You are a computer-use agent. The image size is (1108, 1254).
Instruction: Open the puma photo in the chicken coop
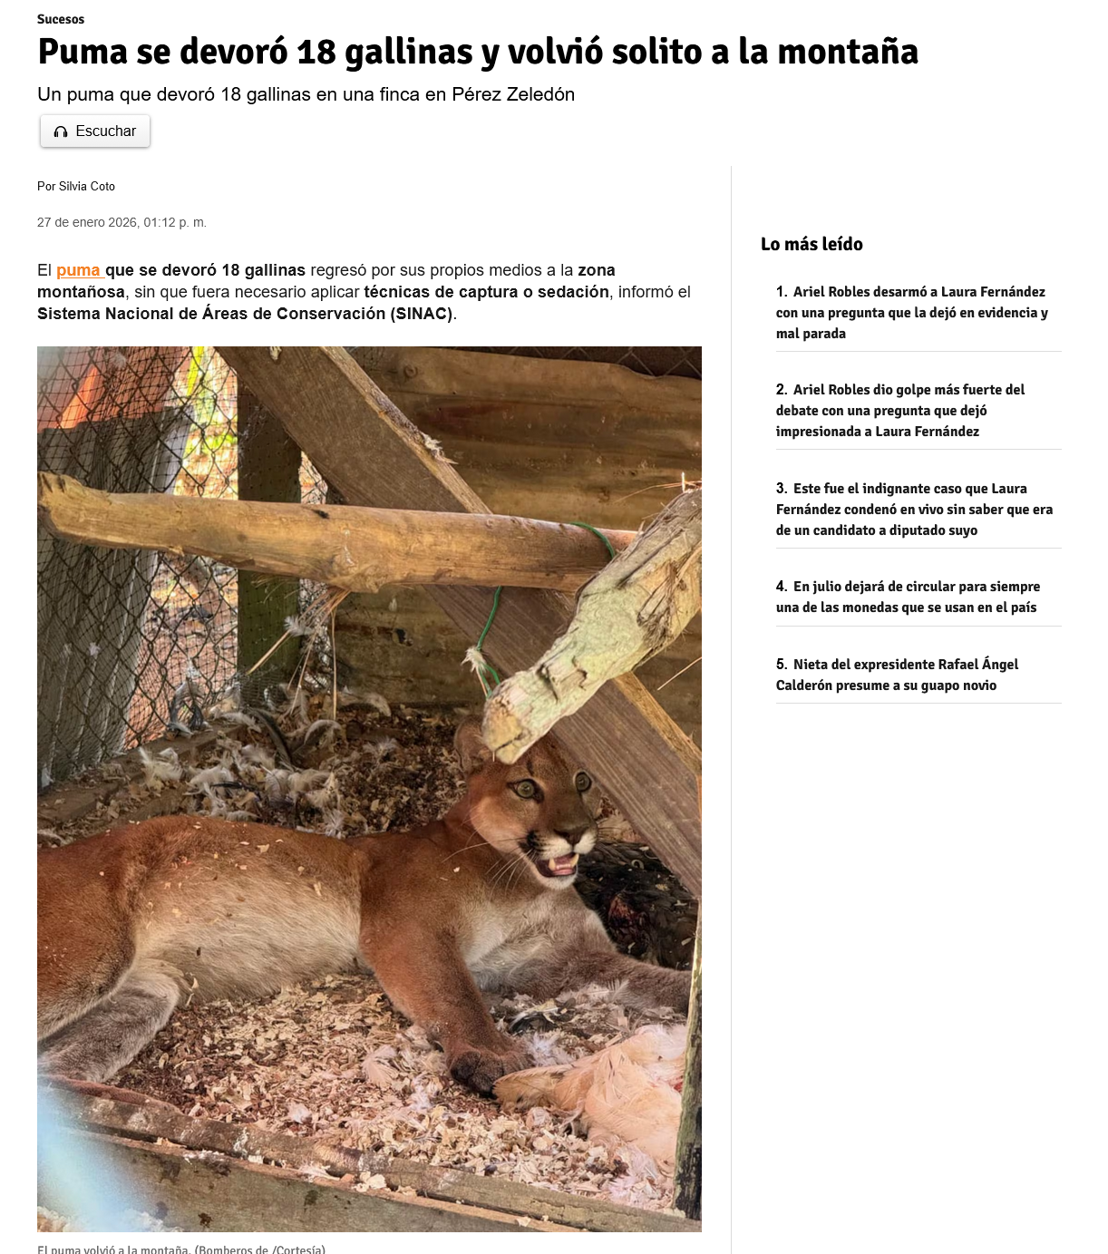(x=369, y=789)
